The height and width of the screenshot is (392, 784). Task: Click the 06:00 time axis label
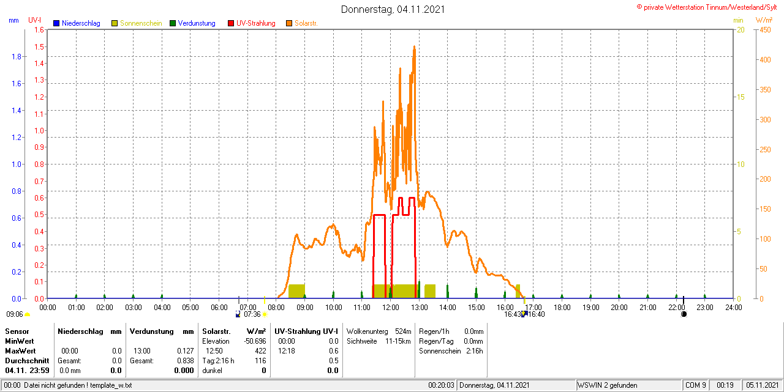point(219,307)
